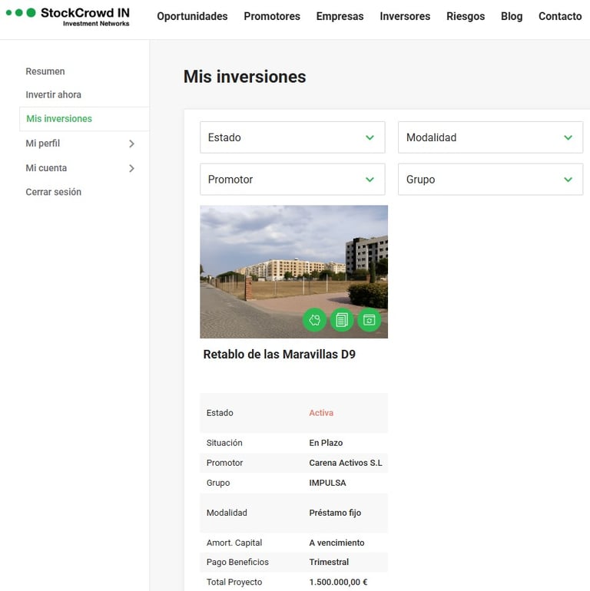Open the Promotor filter dropdown
590x591 pixels.
pos(293,180)
